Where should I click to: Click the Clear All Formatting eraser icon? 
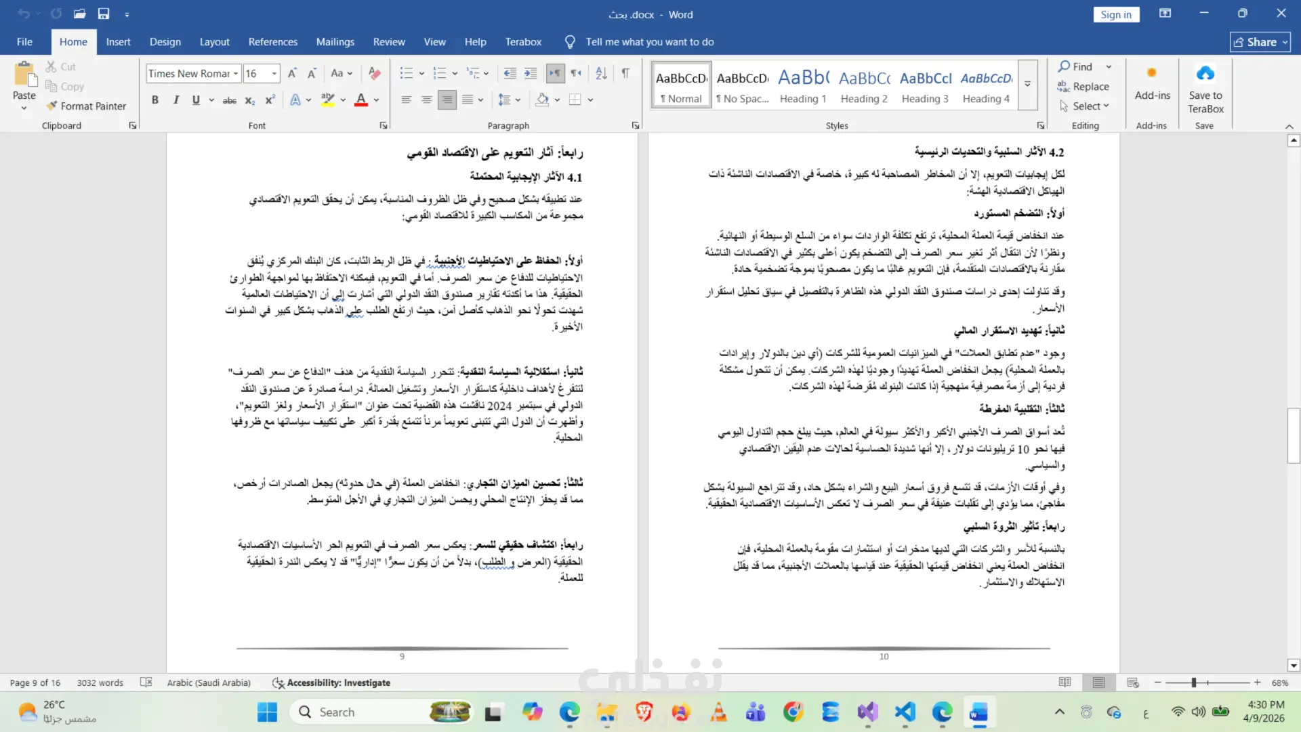(374, 73)
